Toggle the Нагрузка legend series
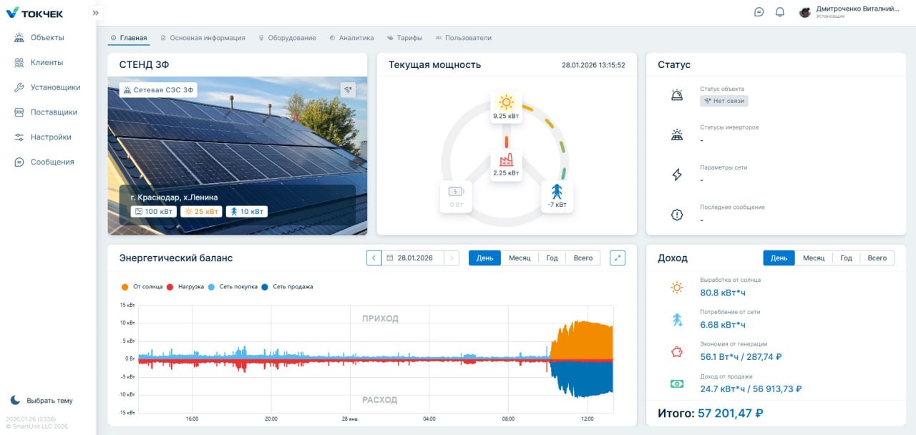The width and height of the screenshot is (916, 435). tap(185, 286)
